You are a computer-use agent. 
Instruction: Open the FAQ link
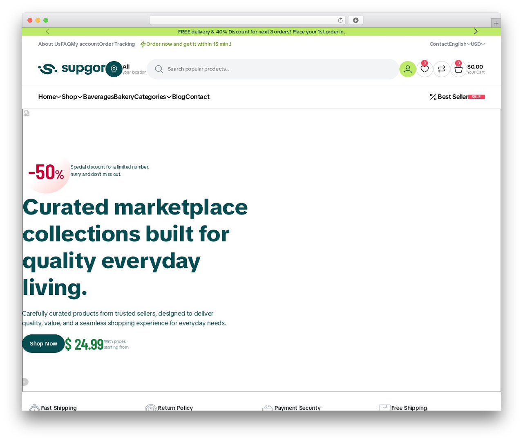66,44
